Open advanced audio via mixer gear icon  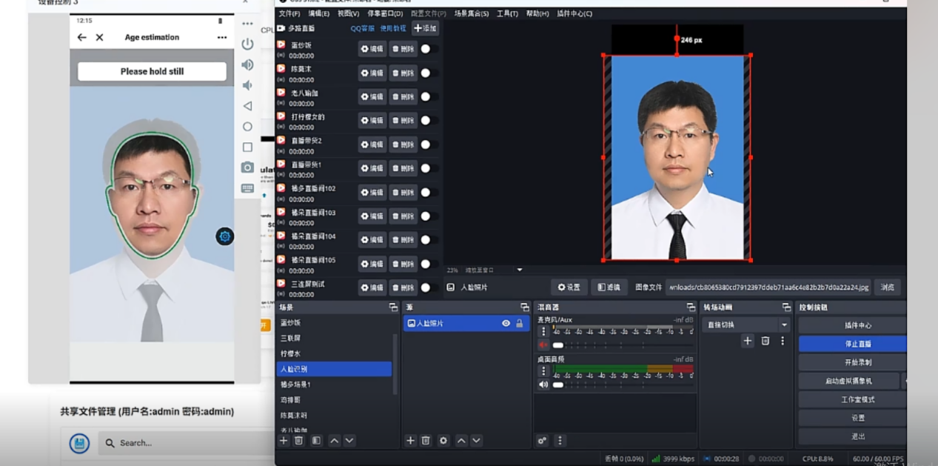click(x=543, y=439)
